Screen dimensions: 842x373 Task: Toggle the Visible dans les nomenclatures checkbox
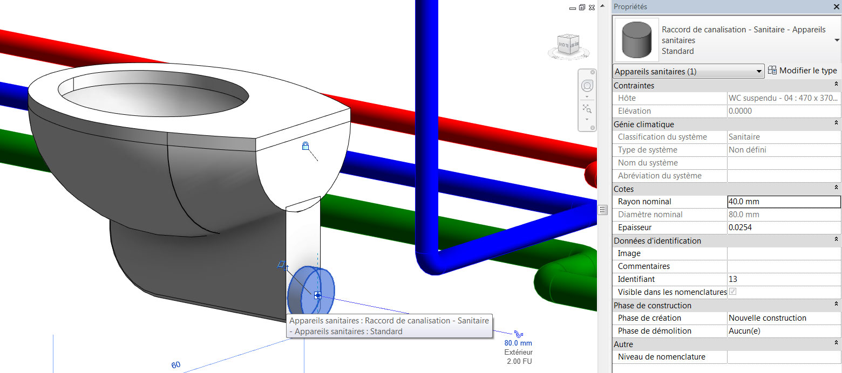click(x=731, y=292)
